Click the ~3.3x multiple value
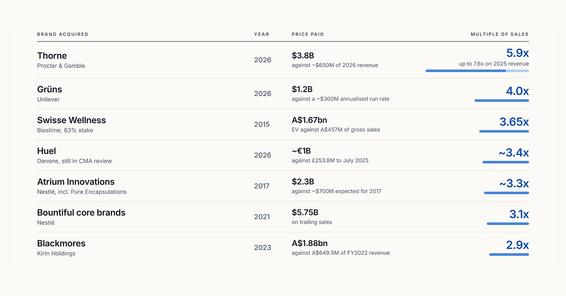The image size is (566, 296). tap(514, 184)
